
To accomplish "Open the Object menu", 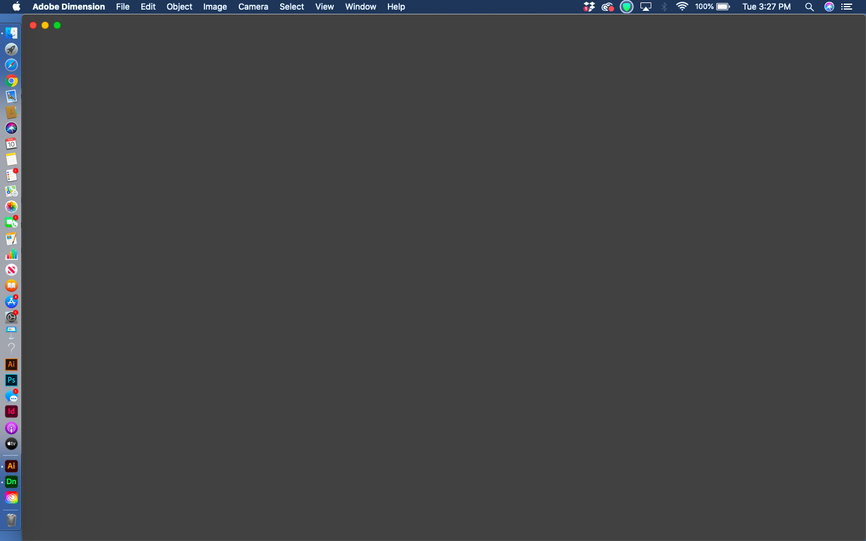I will click(x=179, y=7).
